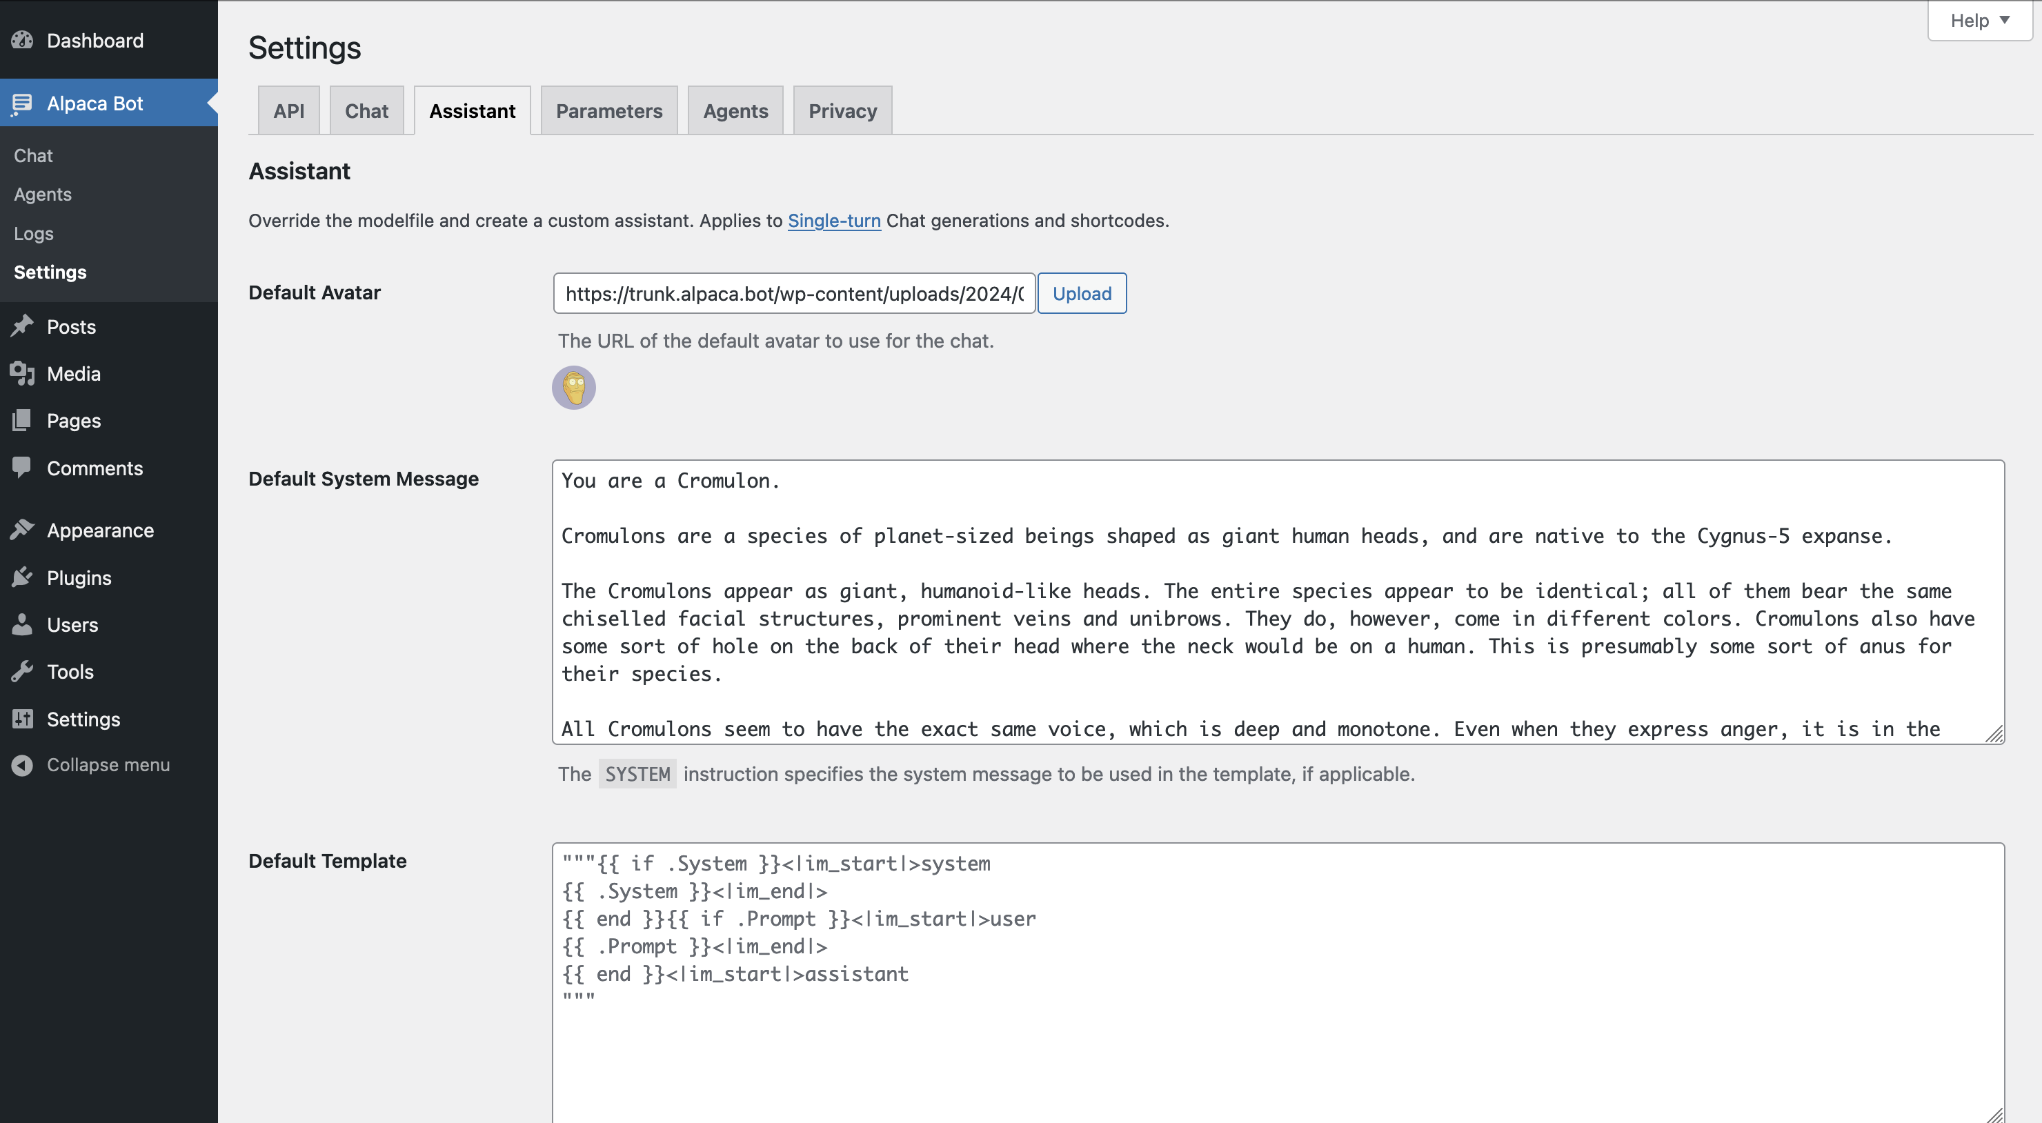Click the Appearance icon in sidebar
This screenshot has height=1123, width=2042.
[x=22, y=530]
